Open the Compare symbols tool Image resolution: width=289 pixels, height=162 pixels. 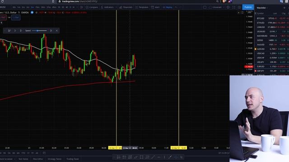[x=92, y=7]
